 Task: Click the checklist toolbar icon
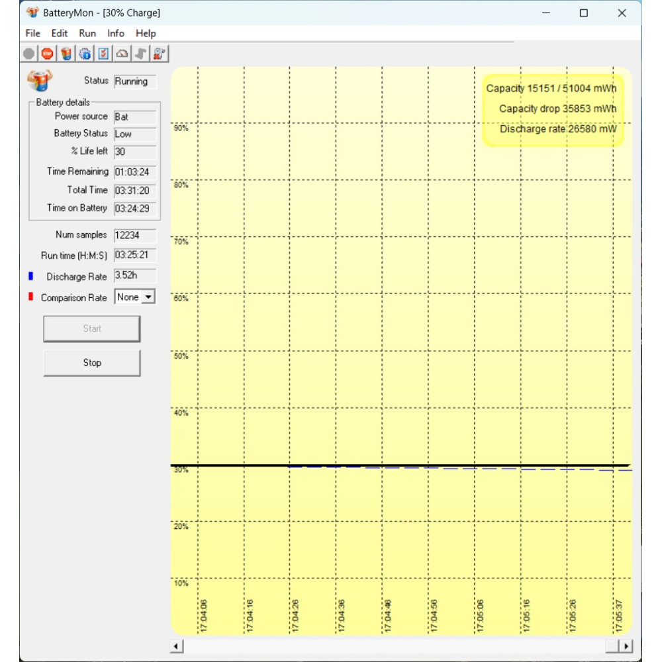(103, 54)
